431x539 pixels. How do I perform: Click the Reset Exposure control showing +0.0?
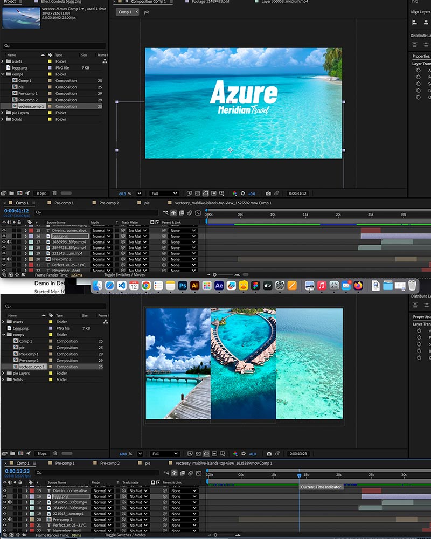click(x=251, y=193)
